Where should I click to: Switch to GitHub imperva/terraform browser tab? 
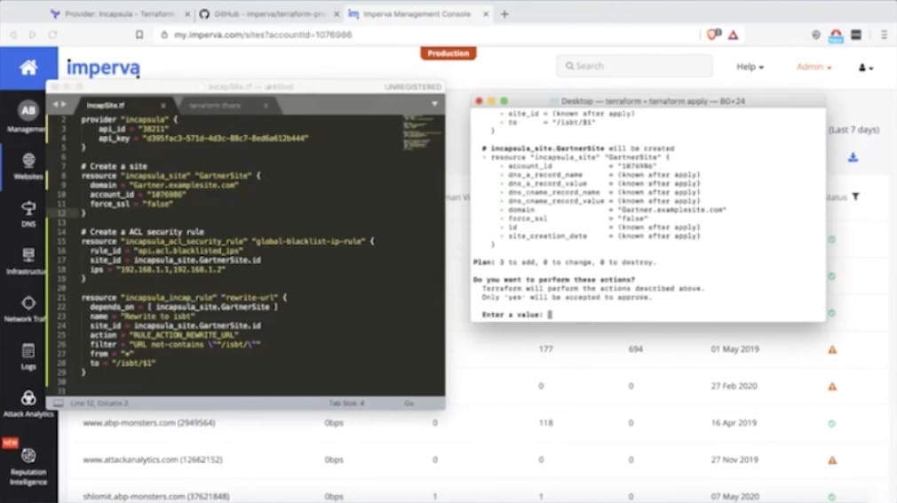pos(269,13)
